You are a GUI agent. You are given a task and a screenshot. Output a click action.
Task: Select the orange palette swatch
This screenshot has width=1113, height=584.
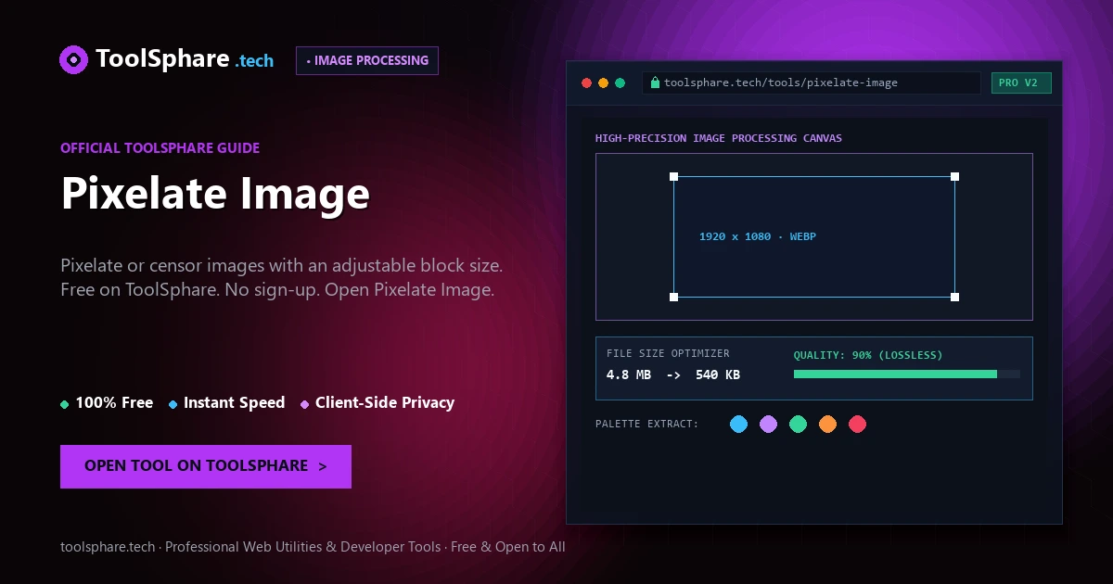click(827, 425)
